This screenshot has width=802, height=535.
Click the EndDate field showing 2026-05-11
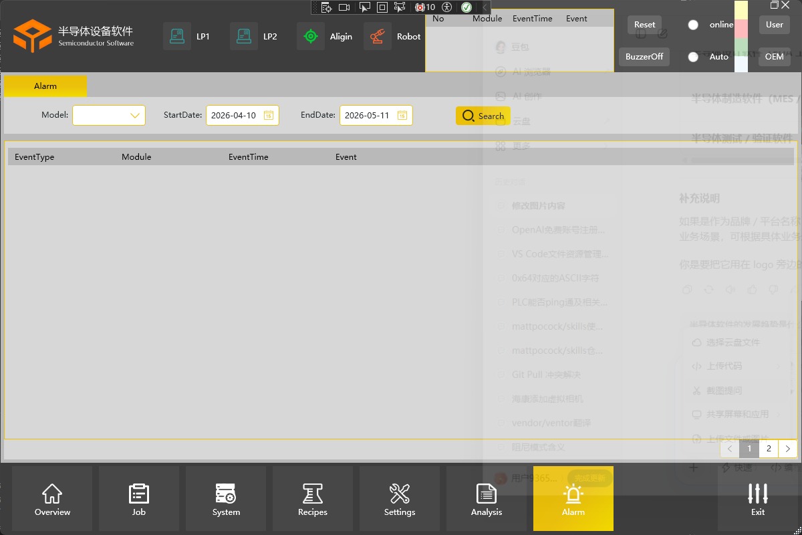click(x=376, y=116)
